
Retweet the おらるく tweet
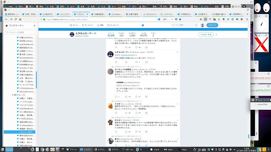(126, 132)
